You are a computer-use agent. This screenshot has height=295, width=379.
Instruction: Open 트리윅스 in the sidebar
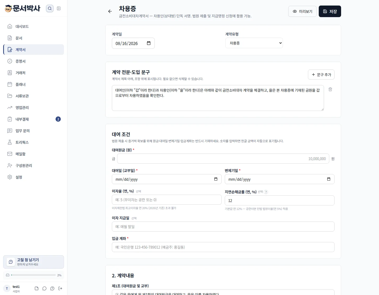(34, 142)
